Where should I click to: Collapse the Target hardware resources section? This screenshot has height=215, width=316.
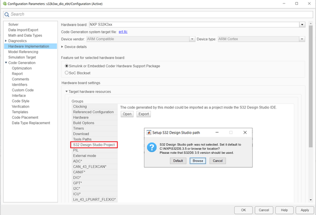point(67,92)
